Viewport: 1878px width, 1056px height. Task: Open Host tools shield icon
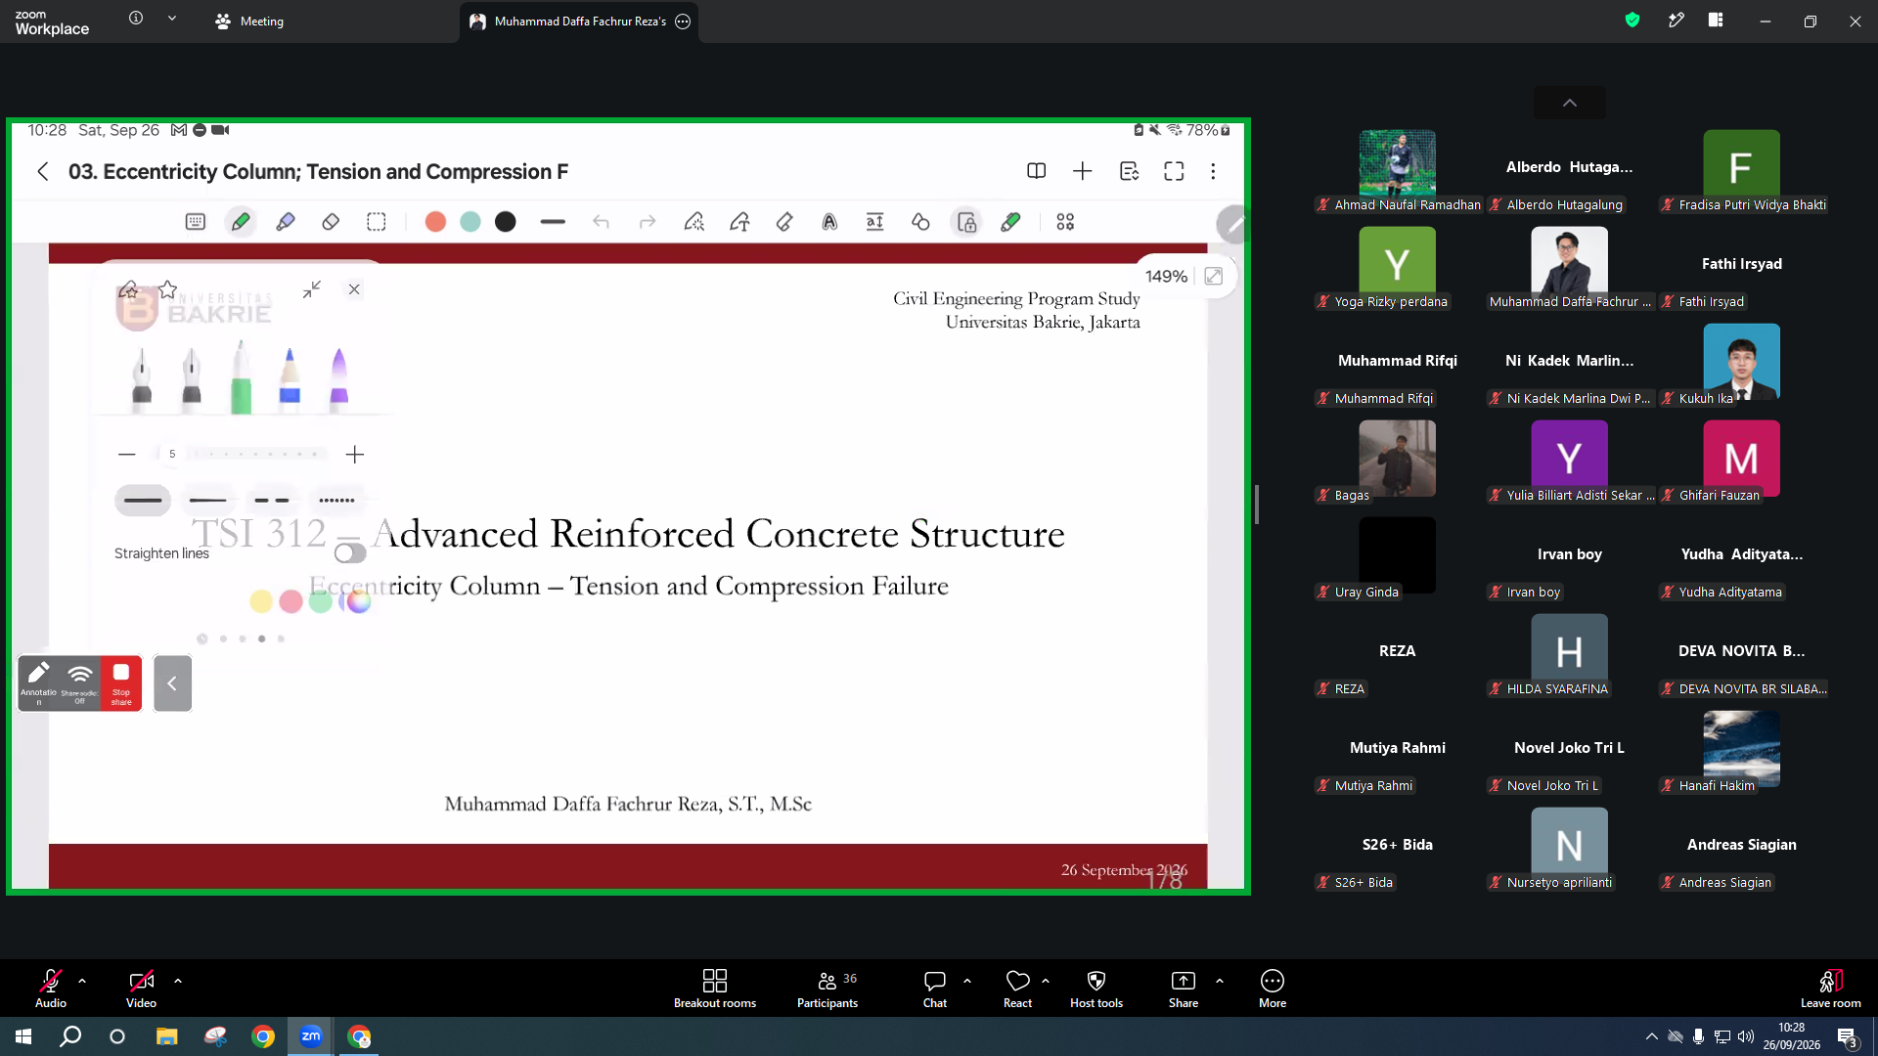tap(1096, 989)
